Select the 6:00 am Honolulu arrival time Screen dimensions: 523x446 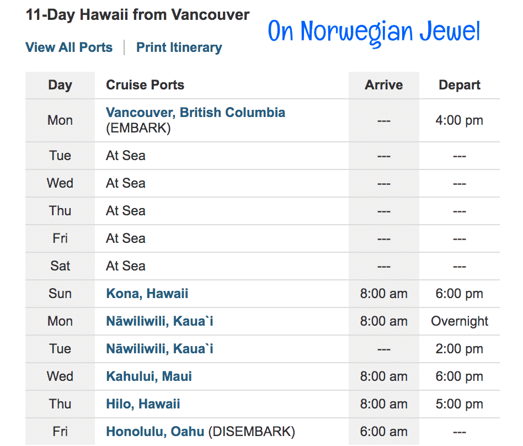(384, 432)
